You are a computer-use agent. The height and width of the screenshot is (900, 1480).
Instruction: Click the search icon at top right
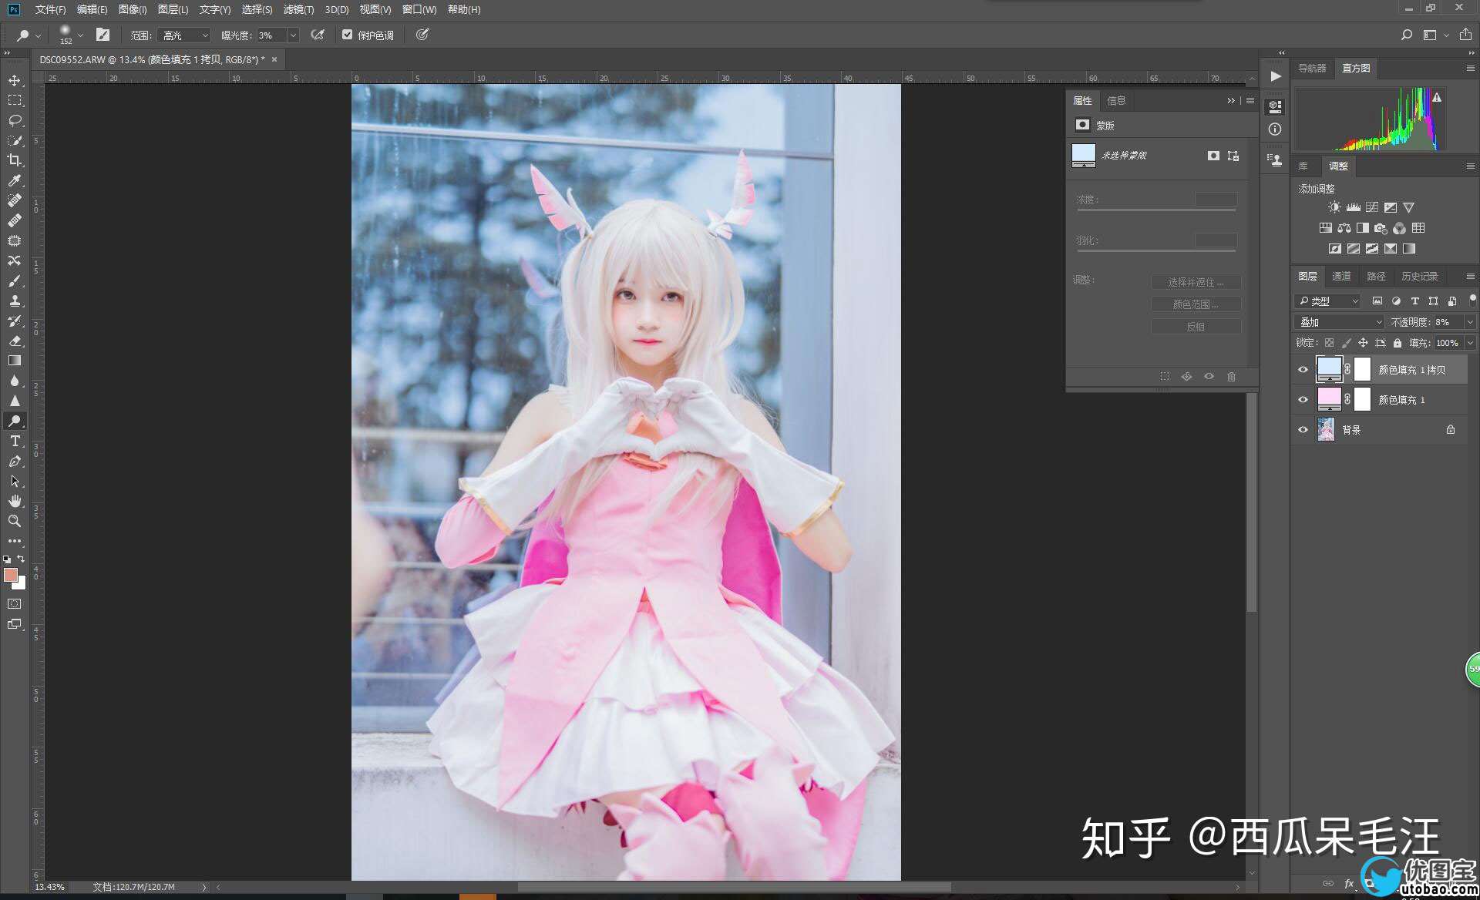(x=1407, y=35)
